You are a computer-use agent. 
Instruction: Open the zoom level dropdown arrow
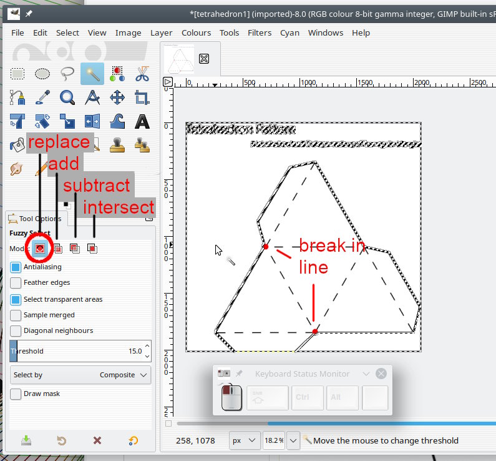click(293, 440)
